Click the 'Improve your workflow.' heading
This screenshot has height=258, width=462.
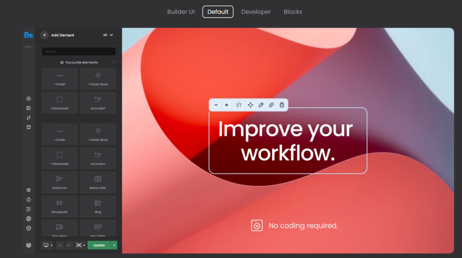point(286,141)
